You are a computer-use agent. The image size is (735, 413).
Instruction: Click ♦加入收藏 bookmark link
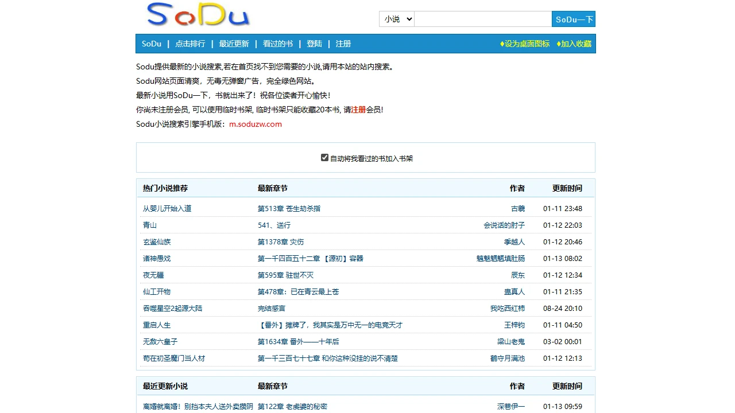(574, 44)
